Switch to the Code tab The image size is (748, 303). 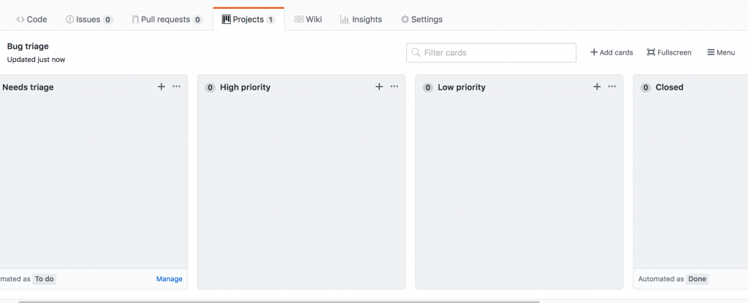[x=31, y=20]
